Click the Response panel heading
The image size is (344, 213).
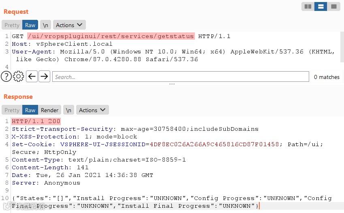coord(18,97)
